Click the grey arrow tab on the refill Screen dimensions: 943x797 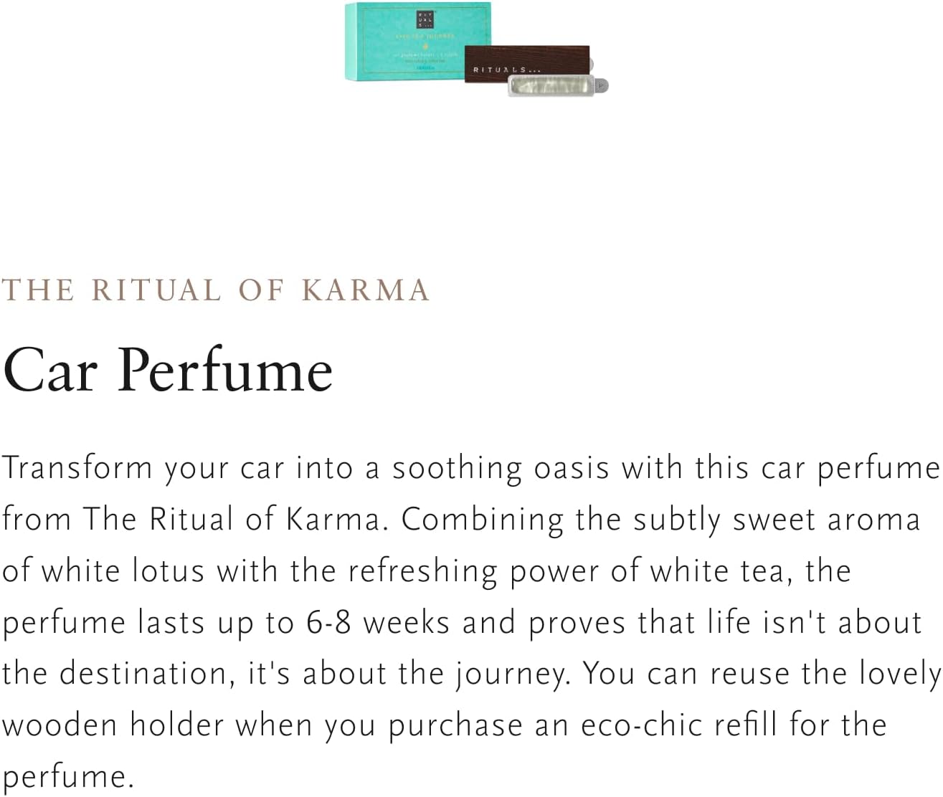coord(602,85)
